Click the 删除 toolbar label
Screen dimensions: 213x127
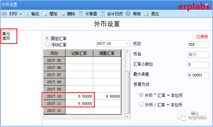tap(71, 14)
